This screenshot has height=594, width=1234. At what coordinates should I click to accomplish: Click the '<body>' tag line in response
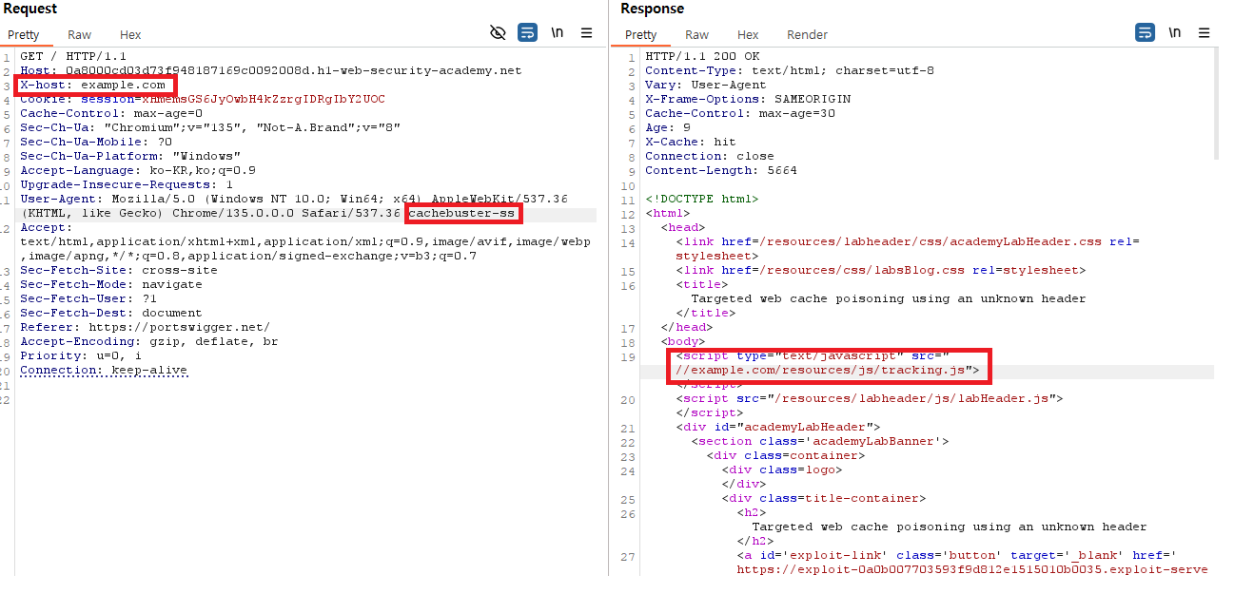click(683, 341)
